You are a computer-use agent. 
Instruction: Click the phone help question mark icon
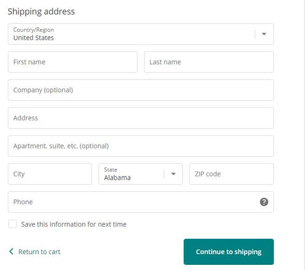[264, 202]
